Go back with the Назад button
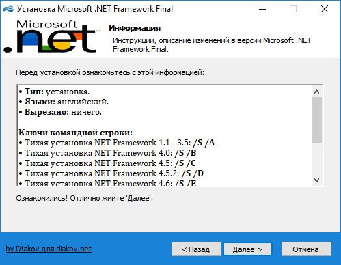This screenshot has height=265, width=341. (x=196, y=249)
